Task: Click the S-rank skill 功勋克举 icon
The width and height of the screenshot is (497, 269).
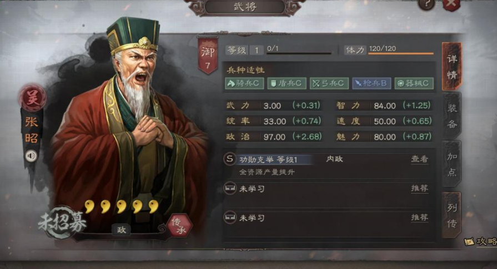Action: (229, 159)
